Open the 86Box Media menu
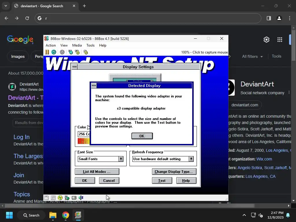The image size is (296, 222). tap(77, 45)
